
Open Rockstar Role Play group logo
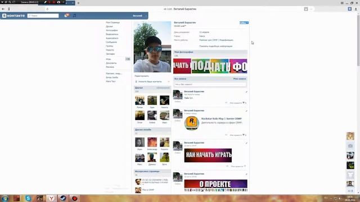[x=192, y=123]
